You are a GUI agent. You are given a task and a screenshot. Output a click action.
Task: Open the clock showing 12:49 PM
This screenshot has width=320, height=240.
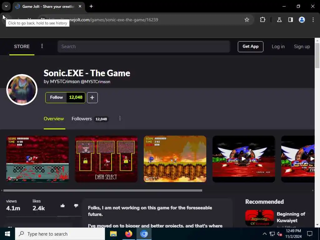pyautogui.click(x=293, y=234)
